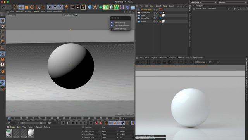Open the viewport Cameras menu
Viewport: 248px width, 140px height.
[19, 12]
